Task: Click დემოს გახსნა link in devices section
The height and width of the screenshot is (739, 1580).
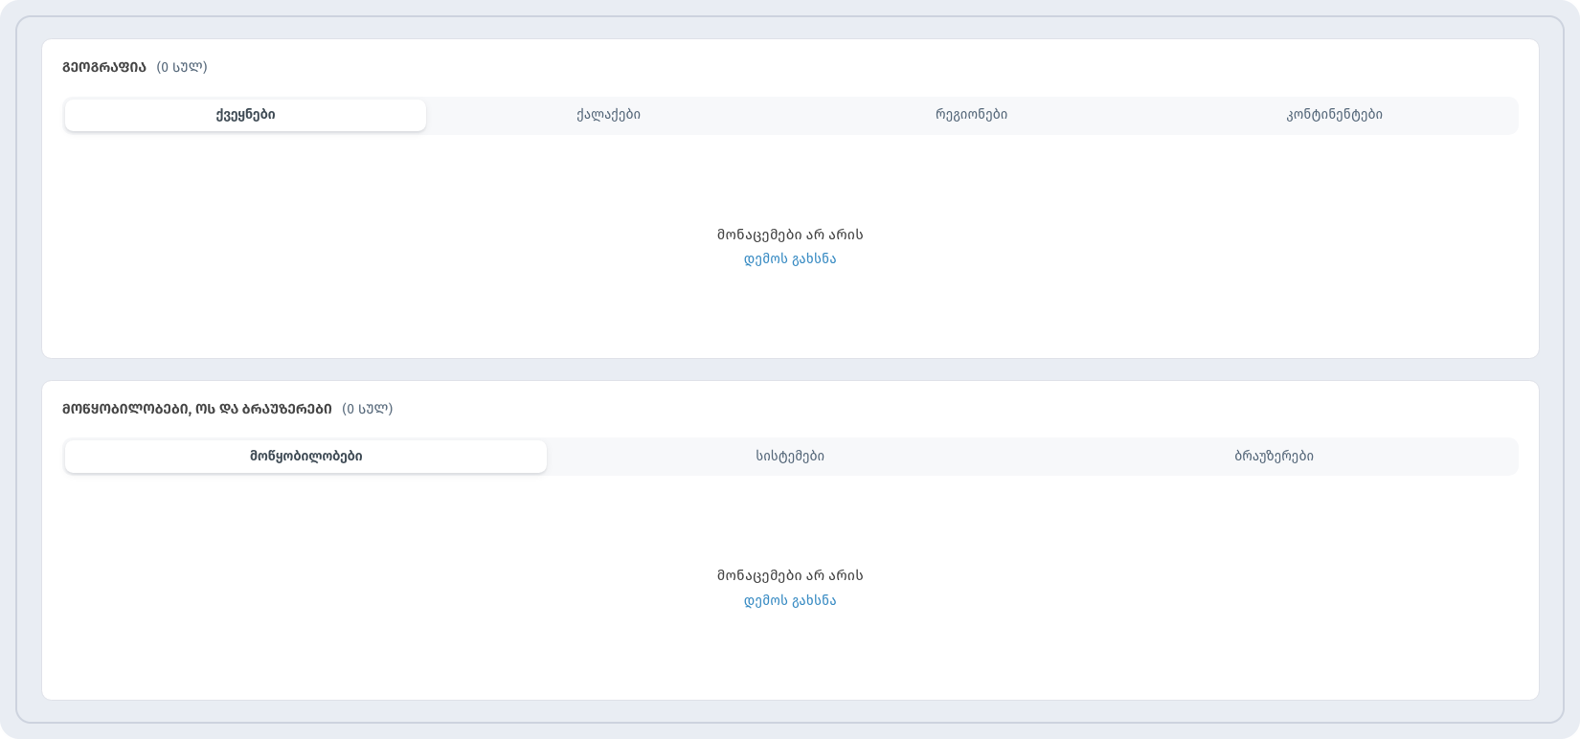Action: coord(790,601)
